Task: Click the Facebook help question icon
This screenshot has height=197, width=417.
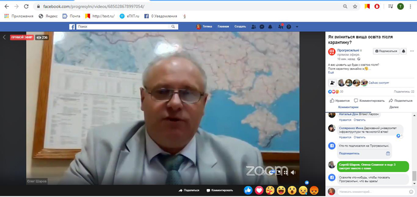Action: pos(289,27)
